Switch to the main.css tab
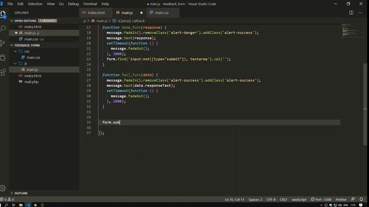The height and width of the screenshot is (207, 369). (163, 13)
